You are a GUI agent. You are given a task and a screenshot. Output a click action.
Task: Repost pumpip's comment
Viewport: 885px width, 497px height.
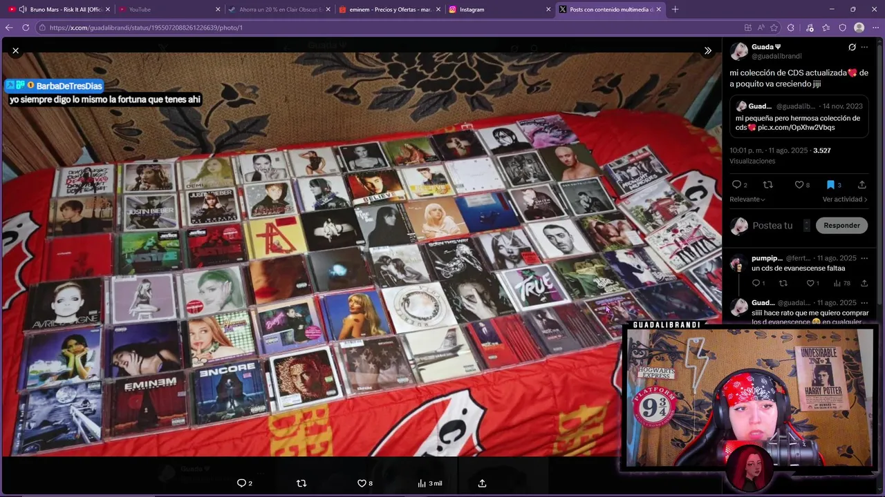783,283
